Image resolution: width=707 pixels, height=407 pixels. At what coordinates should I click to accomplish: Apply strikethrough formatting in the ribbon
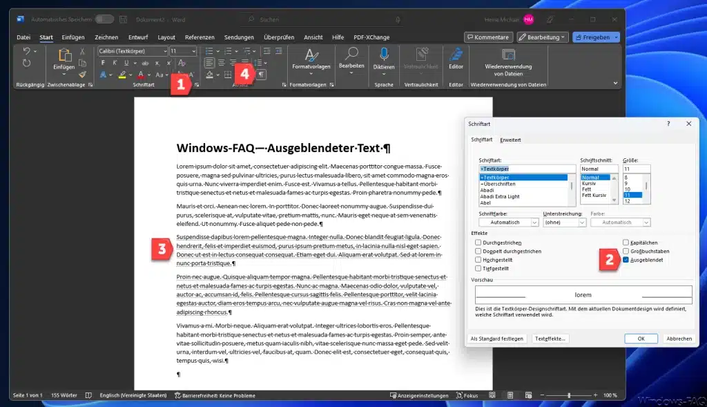[x=145, y=63]
